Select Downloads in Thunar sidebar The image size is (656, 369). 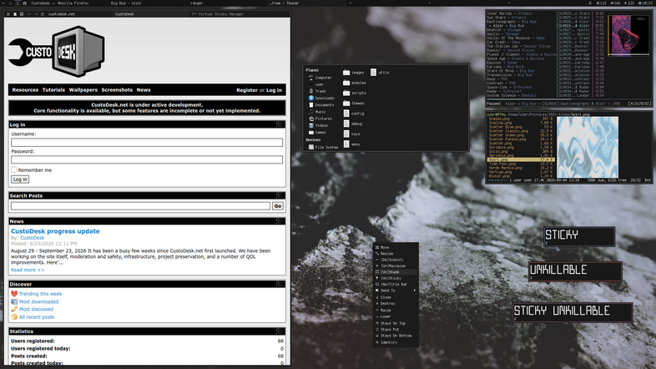point(320,98)
